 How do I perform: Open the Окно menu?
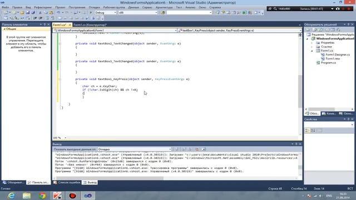tap(202, 7)
